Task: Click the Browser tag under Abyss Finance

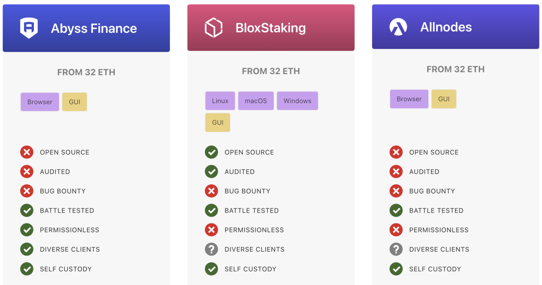Action: click(40, 102)
